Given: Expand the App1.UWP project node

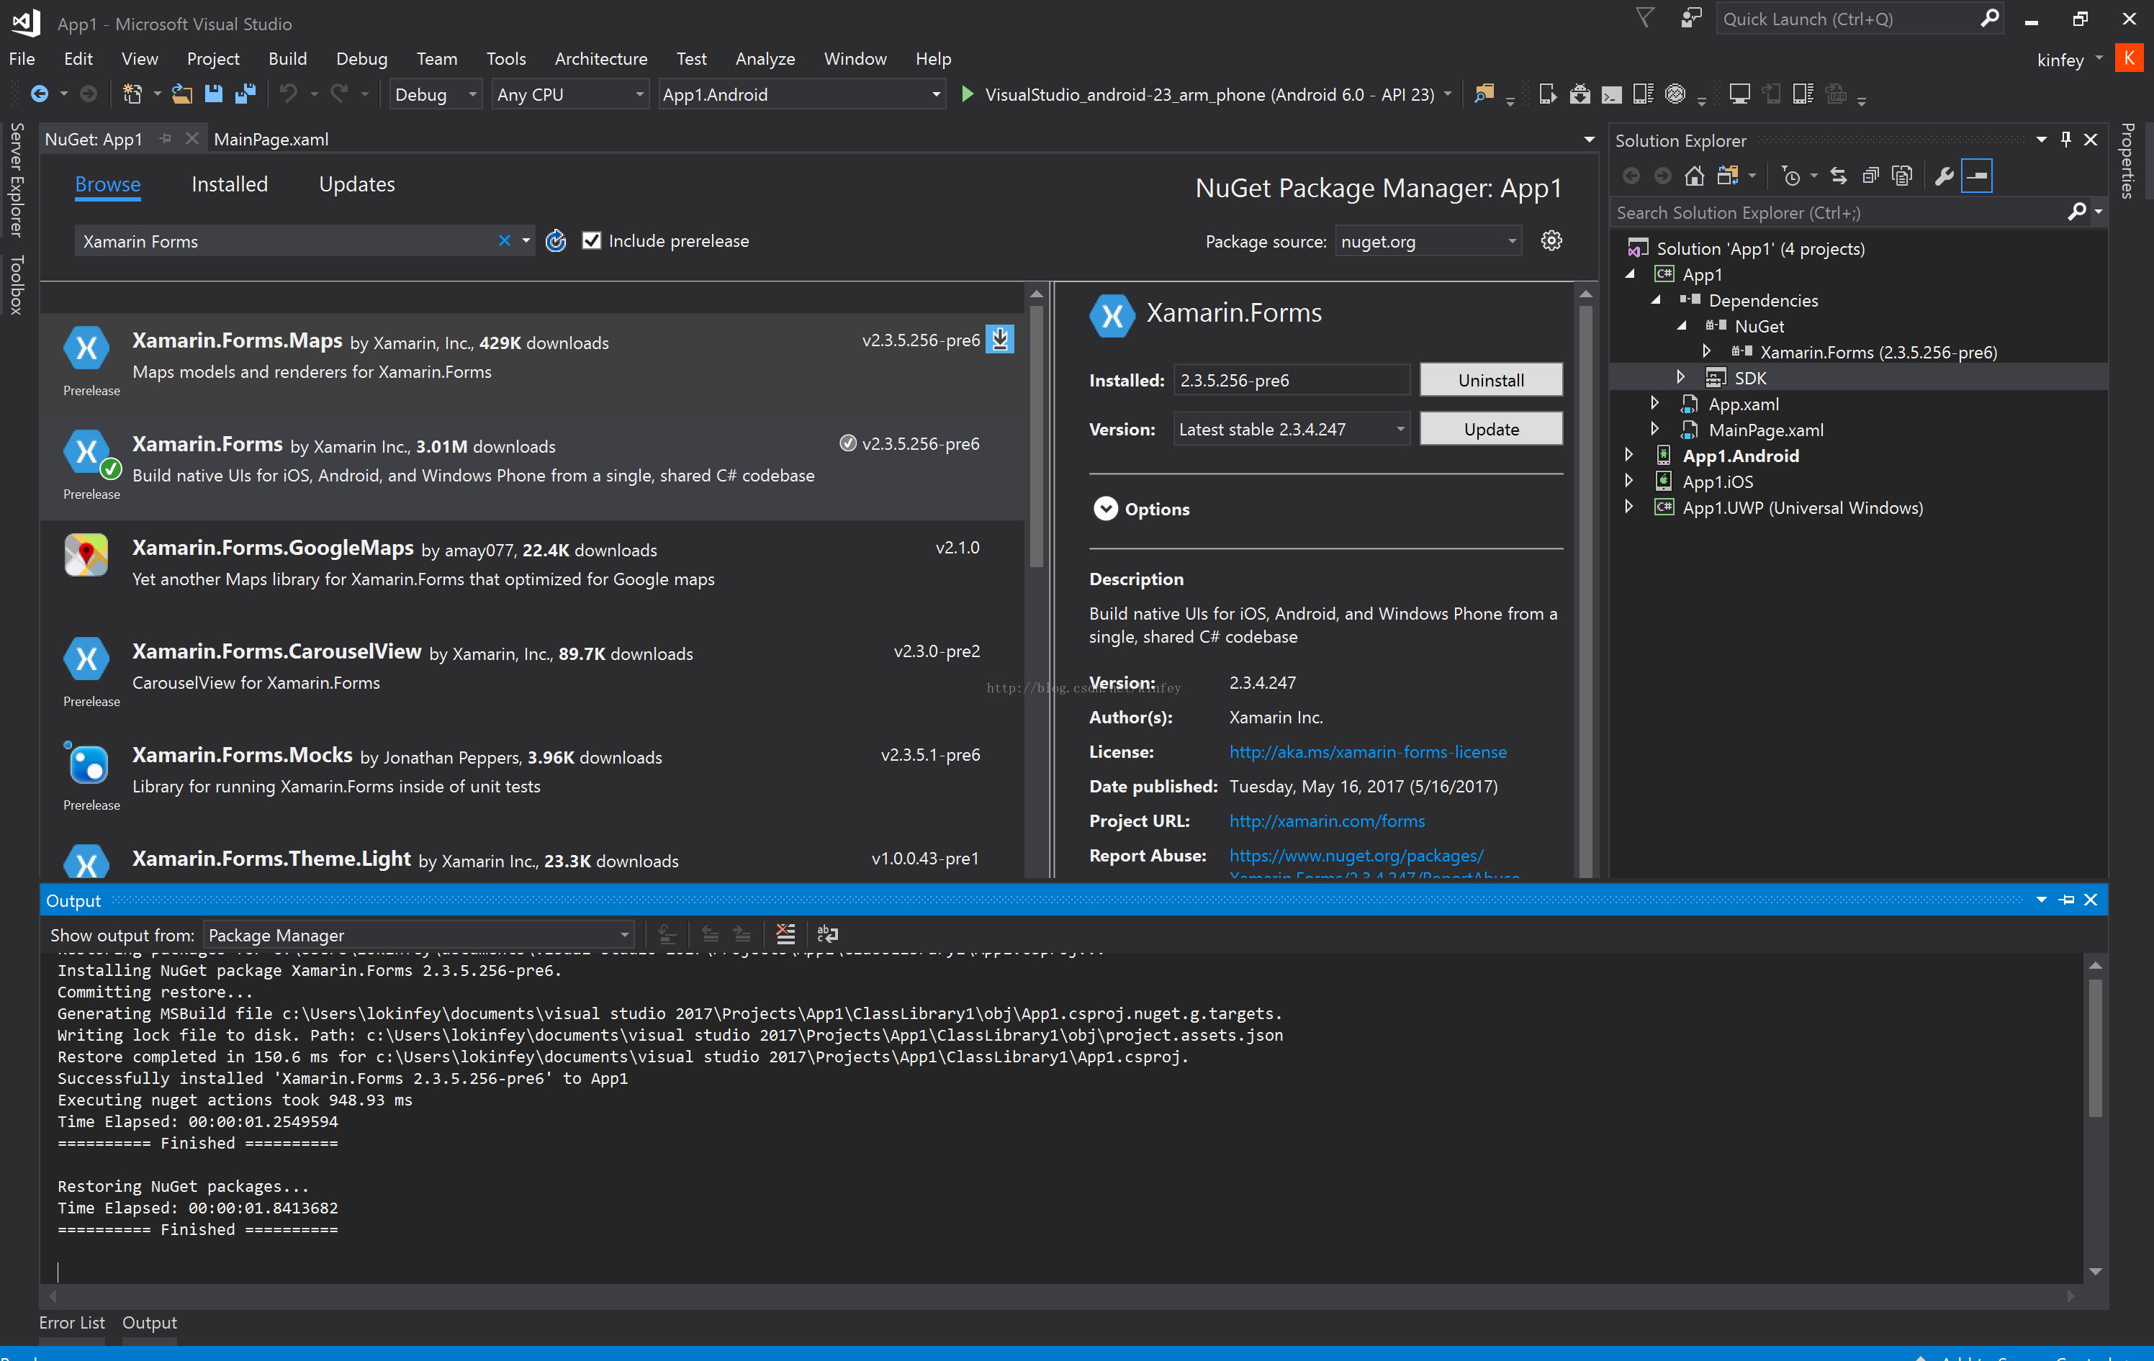Looking at the screenshot, I should click(x=1629, y=507).
